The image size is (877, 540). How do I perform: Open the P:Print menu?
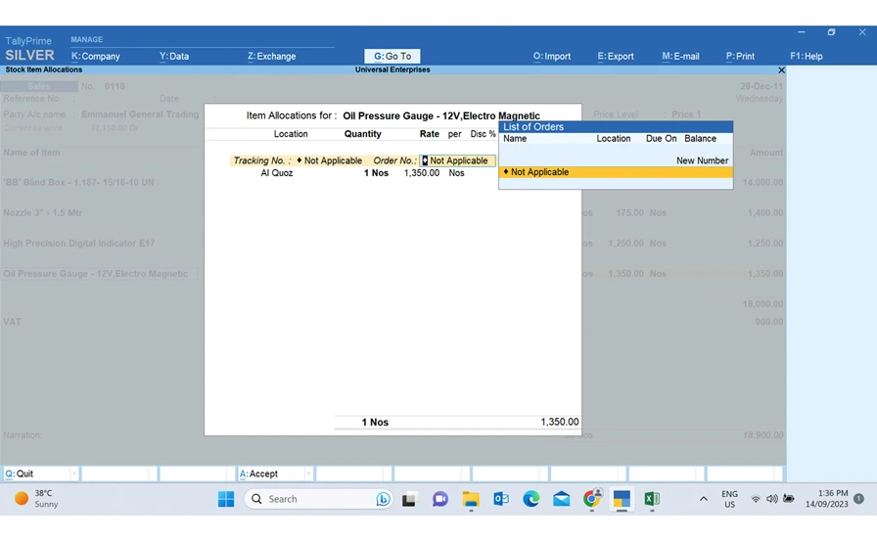click(740, 56)
